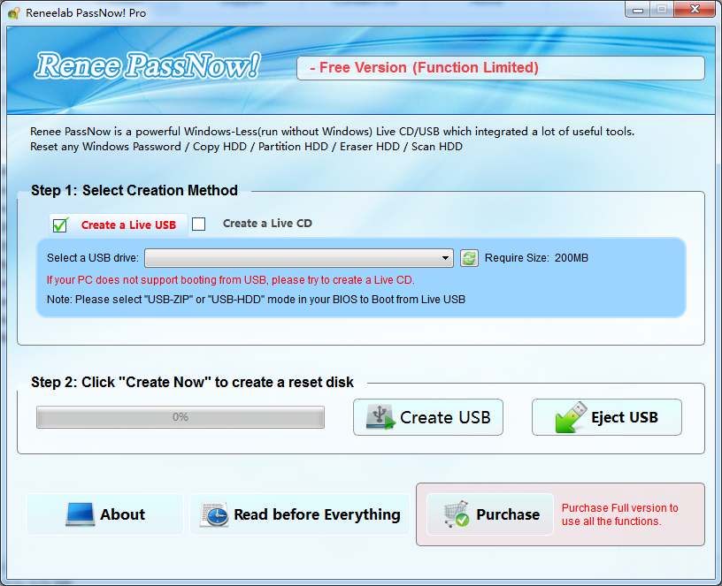Viewport: 722px width, 586px height.
Task: Click the laptop icon beside About
Action: [80, 514]
